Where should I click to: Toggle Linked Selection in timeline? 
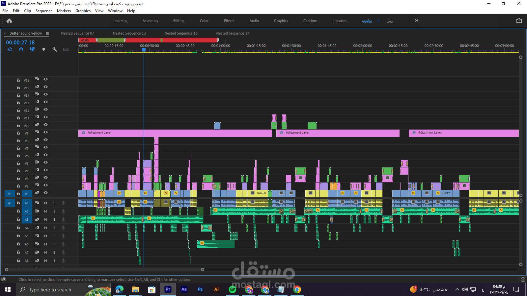pos(32,49)
